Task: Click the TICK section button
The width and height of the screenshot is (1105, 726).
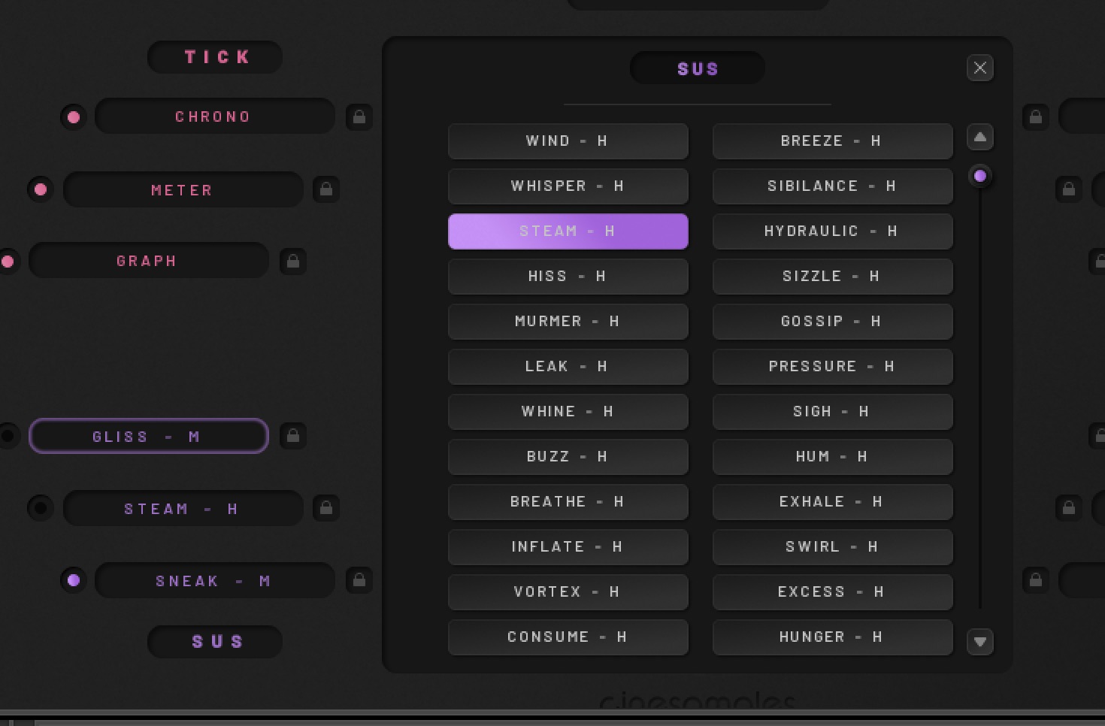Action: [x=216, y=57]
